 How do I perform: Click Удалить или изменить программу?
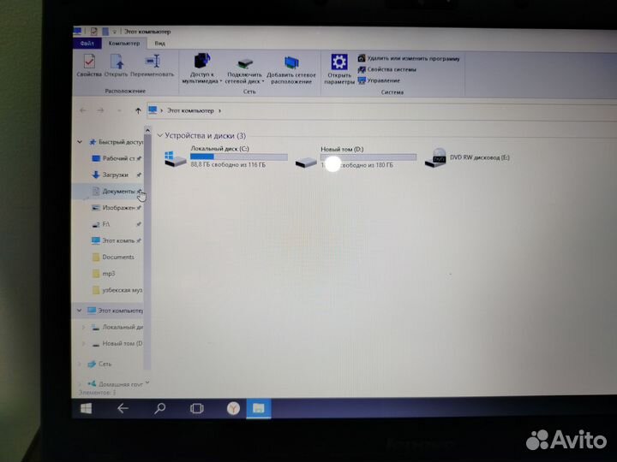(409, 58)
